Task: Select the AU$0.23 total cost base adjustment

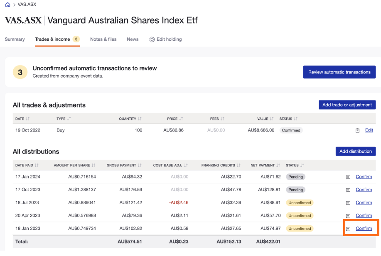Action: (x=179, y=241)
